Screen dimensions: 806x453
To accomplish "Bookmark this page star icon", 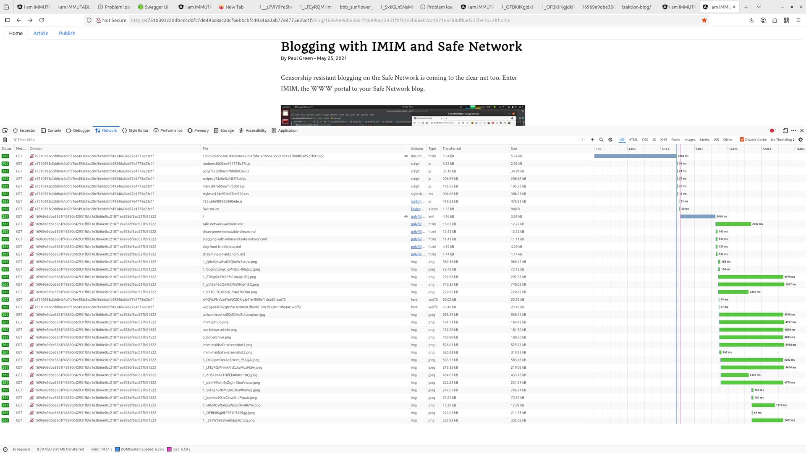I will [704, 20].
